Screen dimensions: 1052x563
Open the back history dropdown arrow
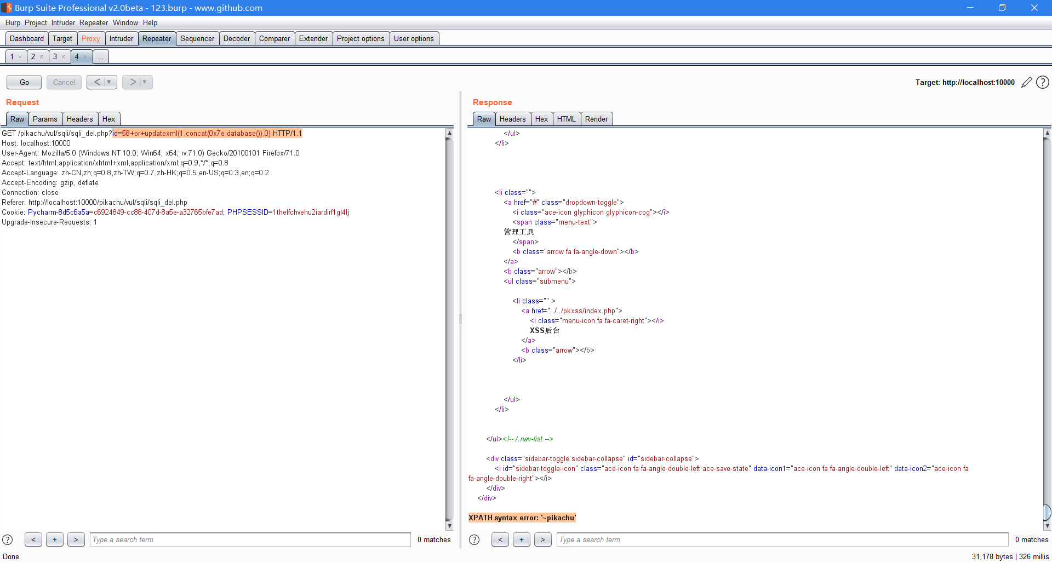pyautogui.click(x=110, y=82)
